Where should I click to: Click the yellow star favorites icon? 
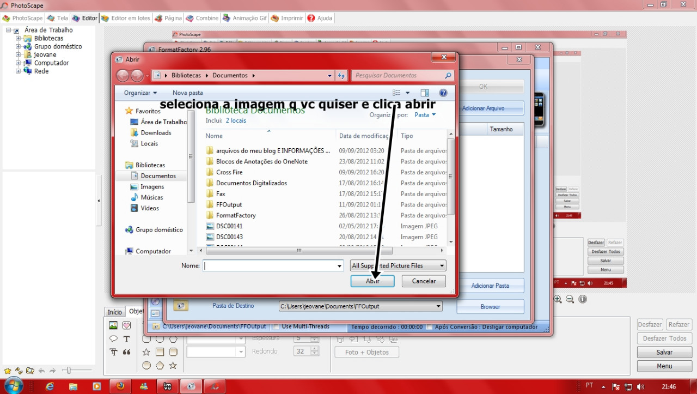[x=8, y=371]
